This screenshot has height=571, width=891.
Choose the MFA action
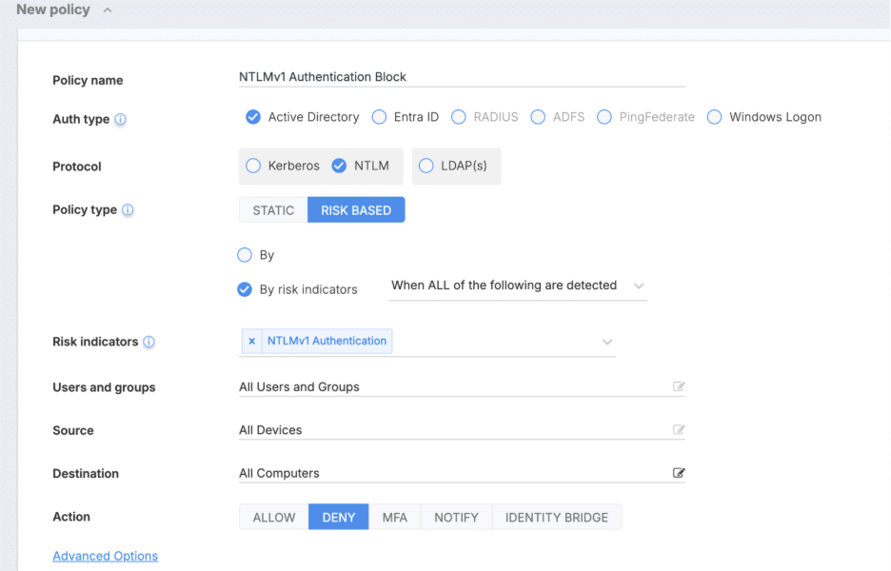pyautogui.click(x=394, y=518)
